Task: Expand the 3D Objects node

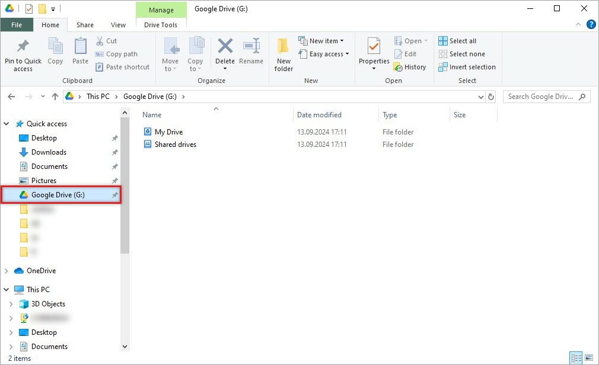Action: tap(11, 304)
